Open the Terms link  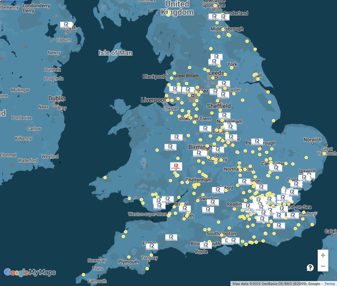click(329, 283)
